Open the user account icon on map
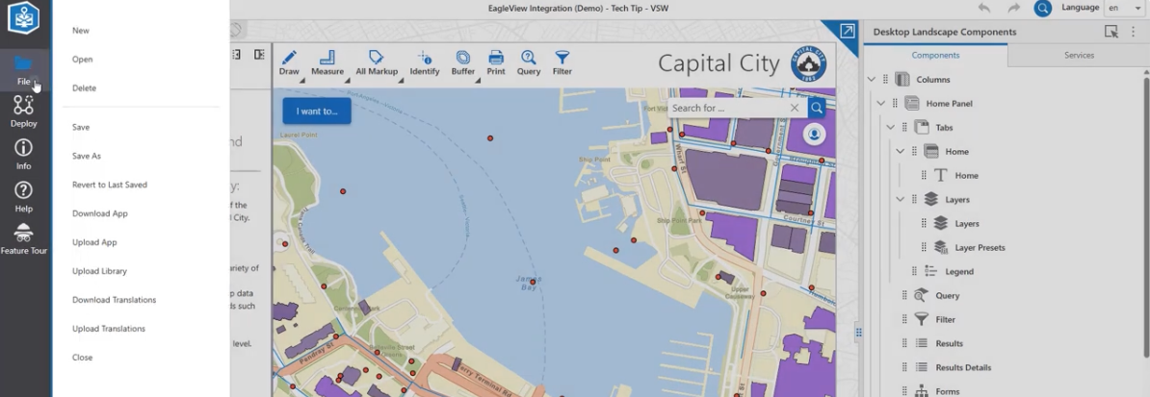Viewport: 1150px width, 397px height. [815, 134]
